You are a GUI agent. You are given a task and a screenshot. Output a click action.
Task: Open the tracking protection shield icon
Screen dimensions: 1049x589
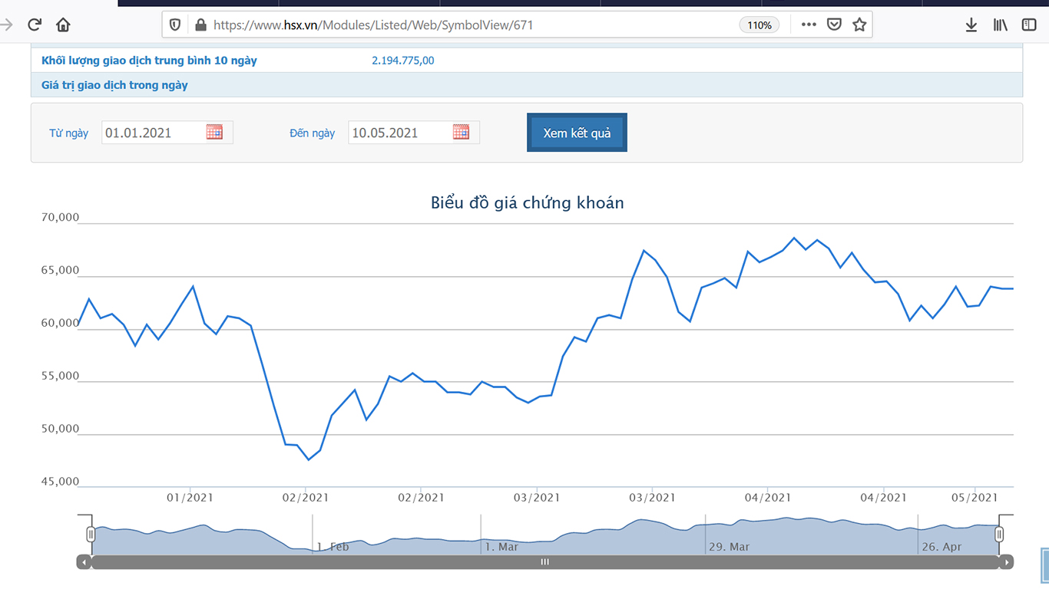pos(175,25)
